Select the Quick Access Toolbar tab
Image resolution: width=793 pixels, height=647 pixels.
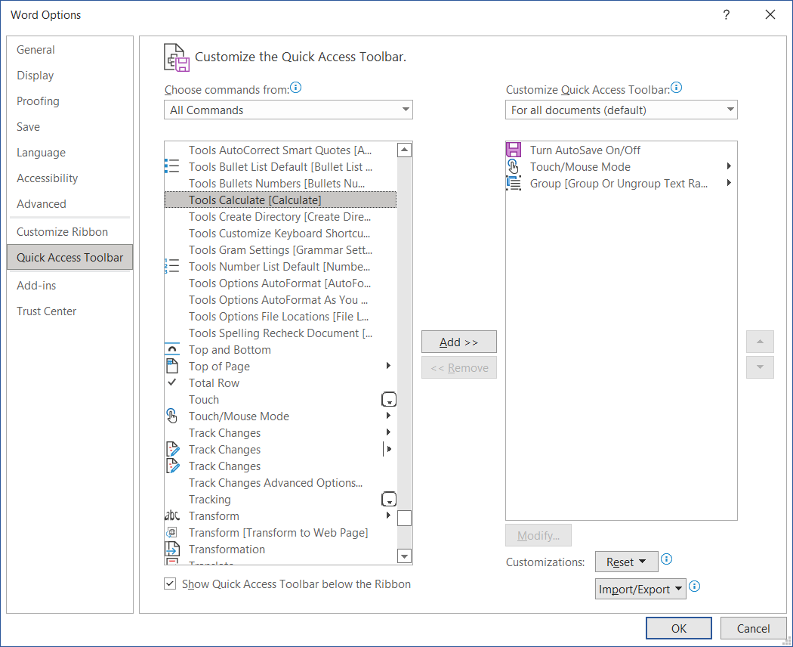[69, 257]
